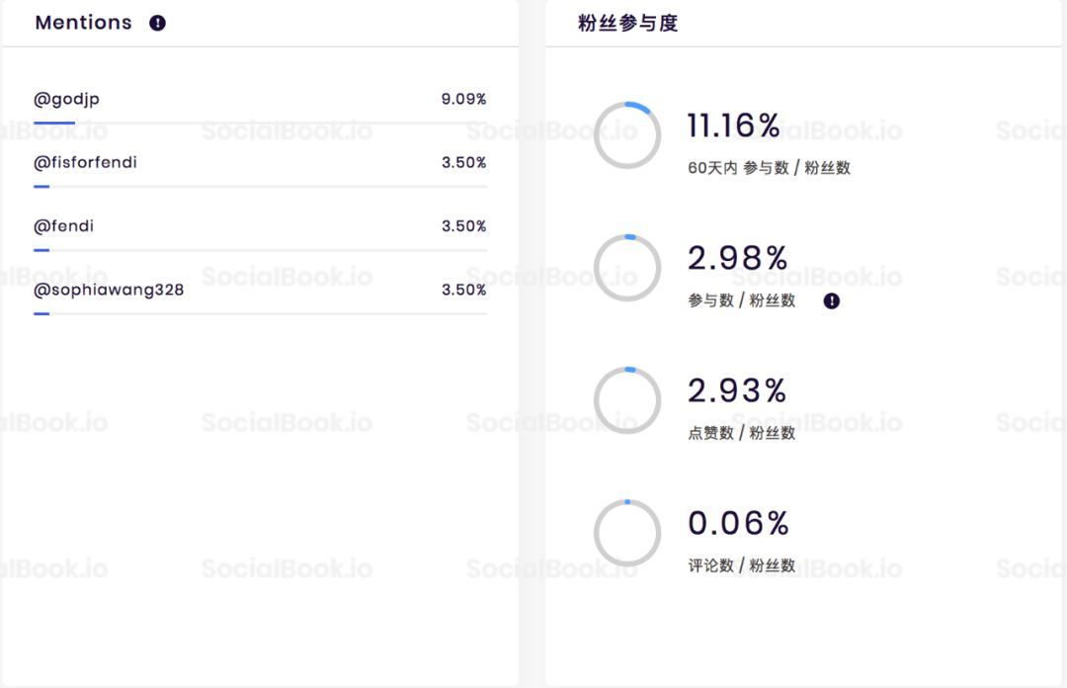This screenshot has width=1067, height=688.
Task: Click the progress bar under @godjp
Action: tap(260, 123)
